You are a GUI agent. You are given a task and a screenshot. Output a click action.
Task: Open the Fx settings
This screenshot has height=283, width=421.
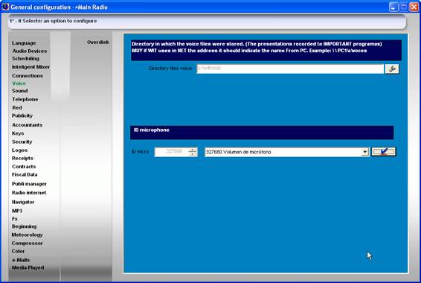(x=15, y=219)
